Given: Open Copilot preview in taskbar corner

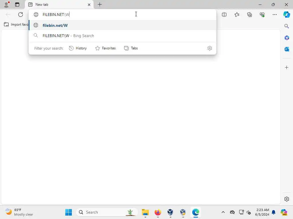Looking at the screenshot, I should tap(284, 212).
